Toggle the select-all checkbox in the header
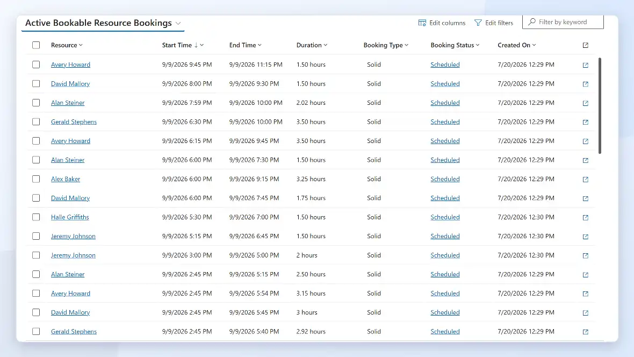 pos(36,45)
